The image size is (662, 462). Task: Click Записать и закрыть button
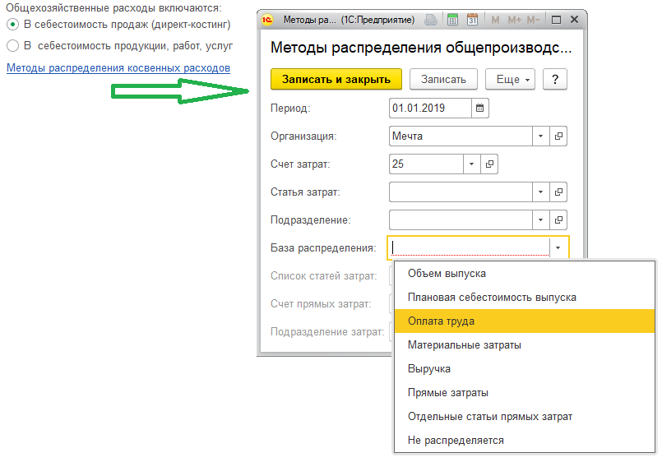click(336, 79)
